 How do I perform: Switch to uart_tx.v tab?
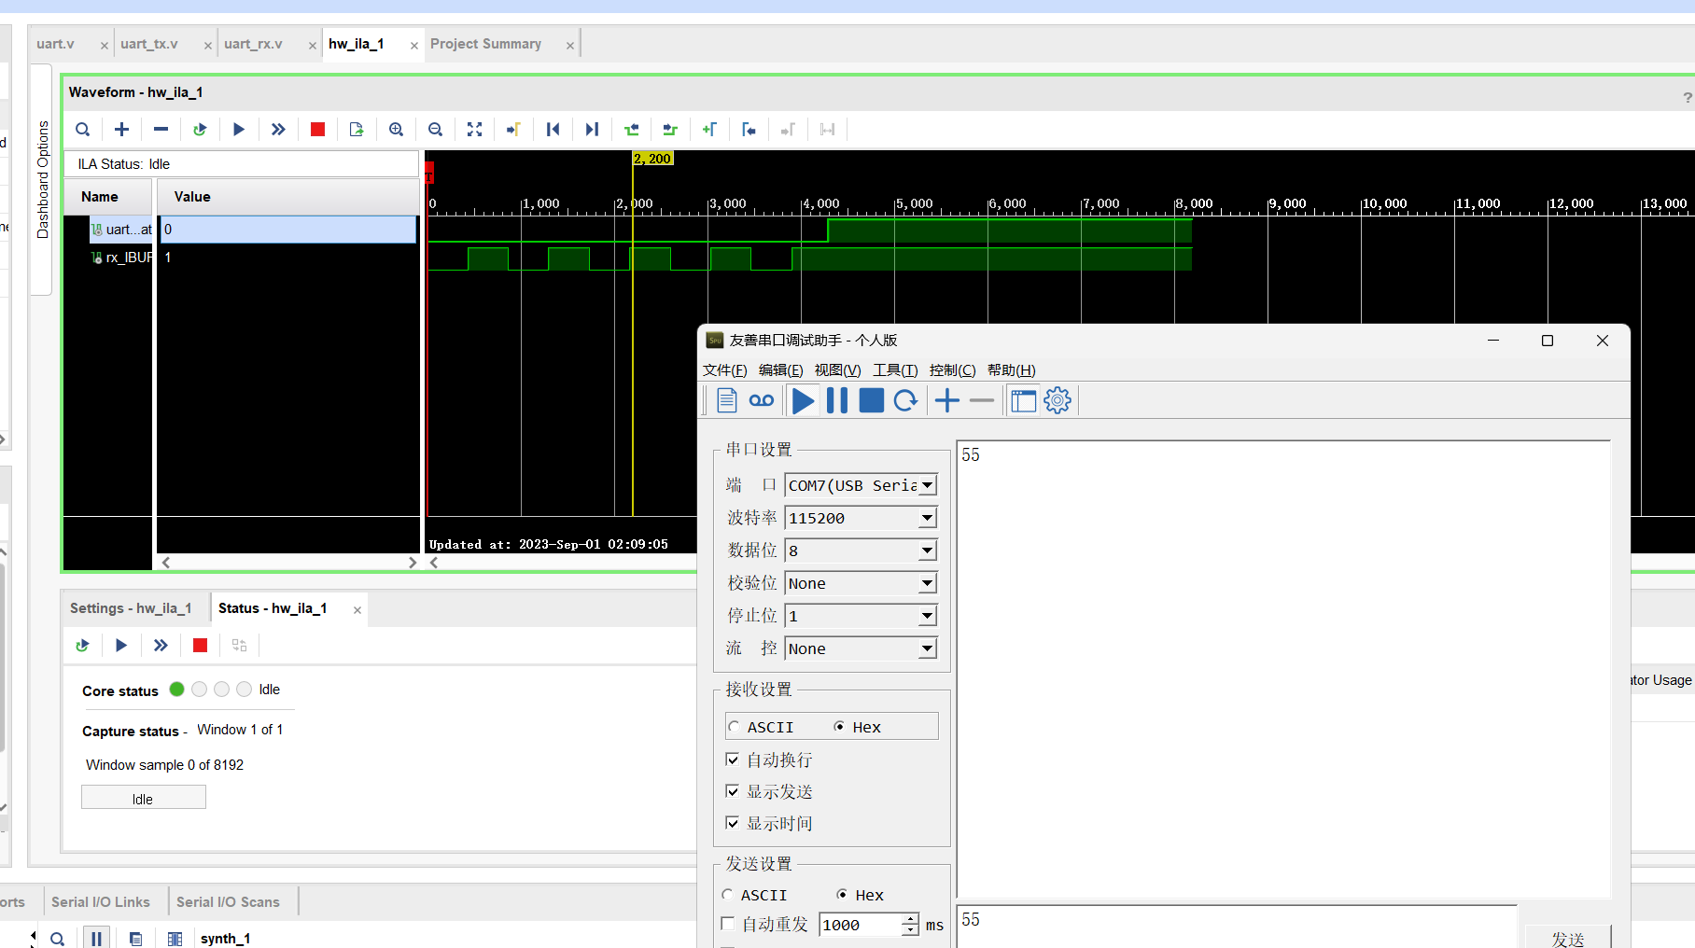pos(149,44)
